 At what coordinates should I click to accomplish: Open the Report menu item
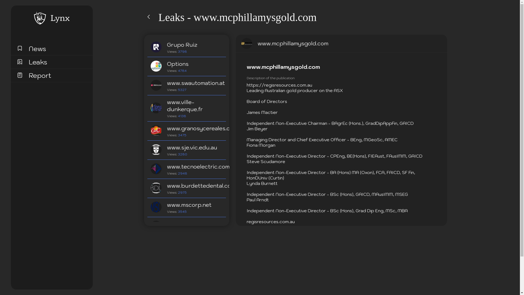40,75
